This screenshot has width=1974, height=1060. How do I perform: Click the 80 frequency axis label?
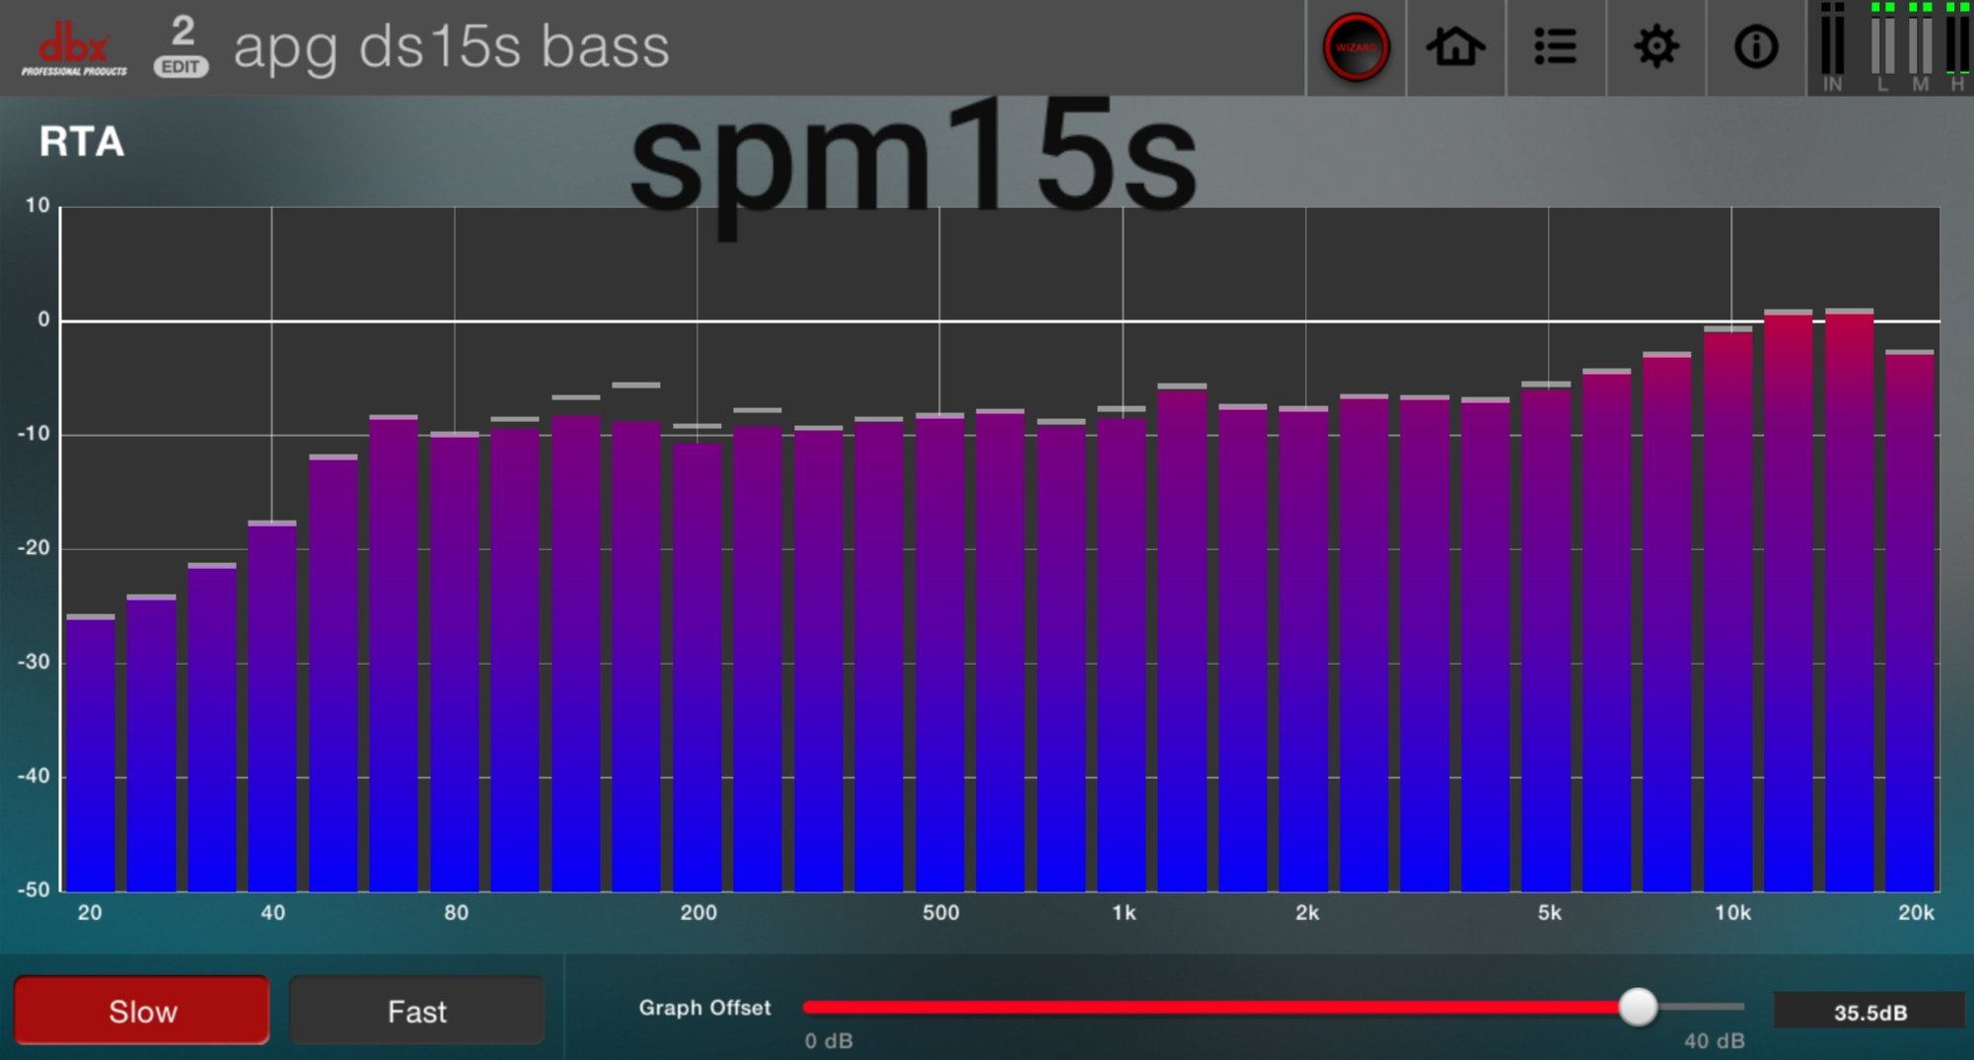click(456, 913)
